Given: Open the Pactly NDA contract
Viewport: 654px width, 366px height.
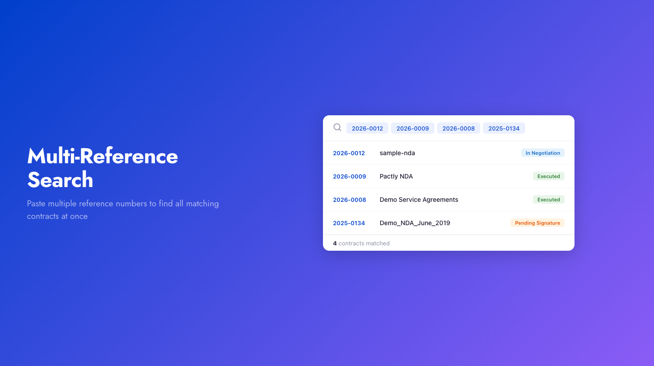Looking at the screenshot, I should (x=396, y=176).
